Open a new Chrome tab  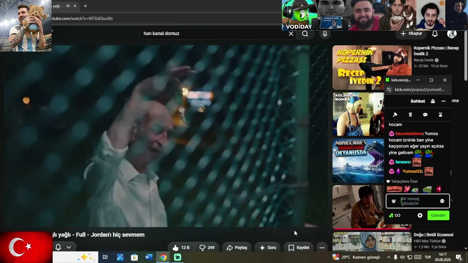click(x=85, y=6)
